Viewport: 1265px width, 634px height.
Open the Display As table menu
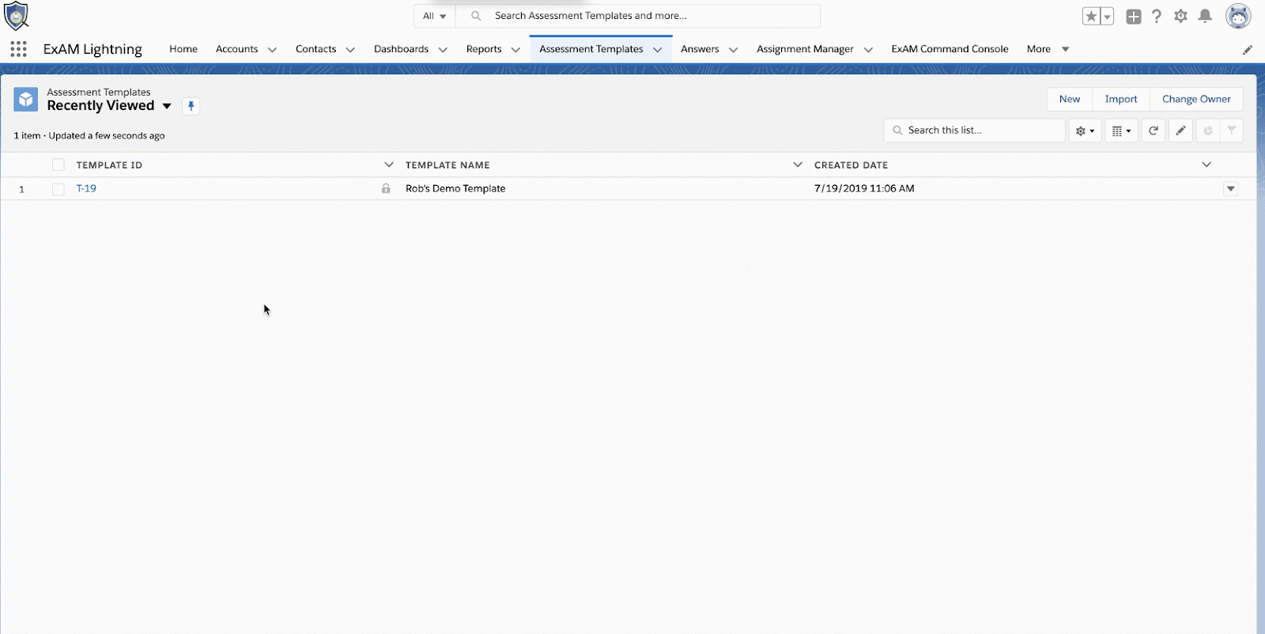coord(1121,130)
